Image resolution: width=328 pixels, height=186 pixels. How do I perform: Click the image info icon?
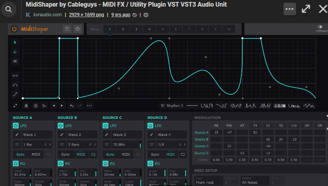click(x=146, y=15)
